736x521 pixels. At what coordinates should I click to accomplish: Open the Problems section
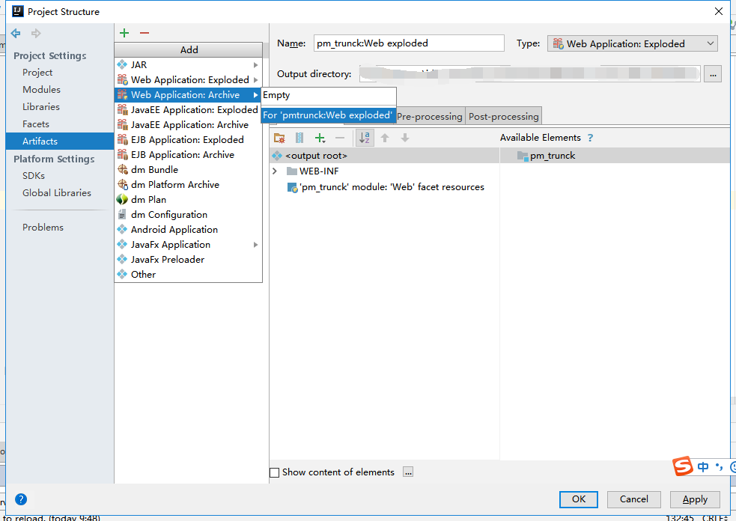(x=43, y=228)
